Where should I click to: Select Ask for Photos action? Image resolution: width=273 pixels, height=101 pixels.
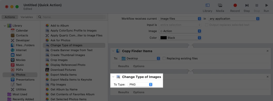click(x=60, y=40)
